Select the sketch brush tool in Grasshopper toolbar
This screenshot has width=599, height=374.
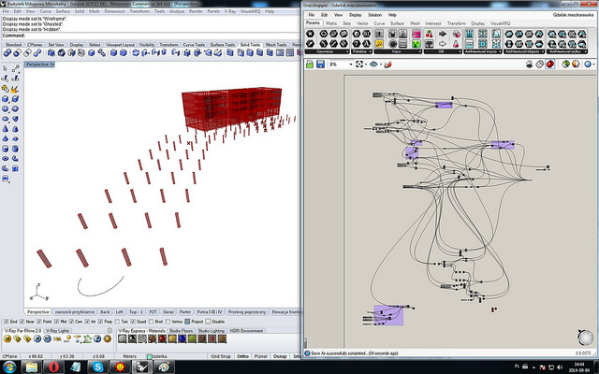coord(389,65)
